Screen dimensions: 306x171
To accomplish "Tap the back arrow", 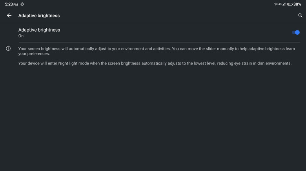I will tap(9, 16).
